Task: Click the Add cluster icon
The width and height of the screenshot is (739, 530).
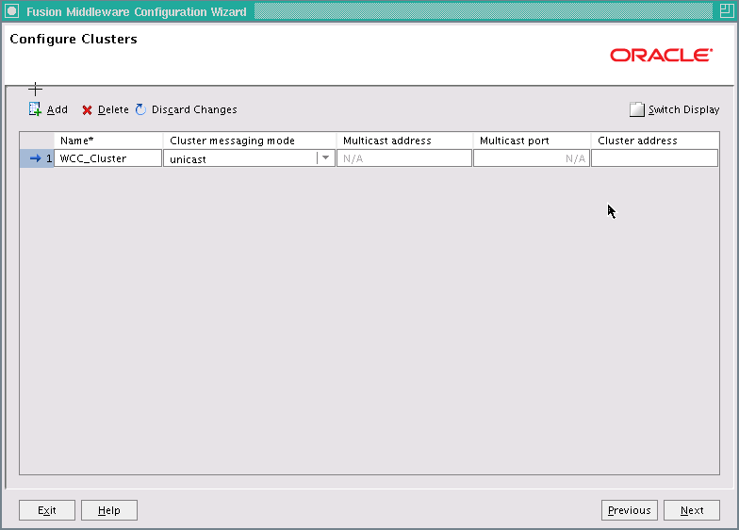Action: (35, 109)
